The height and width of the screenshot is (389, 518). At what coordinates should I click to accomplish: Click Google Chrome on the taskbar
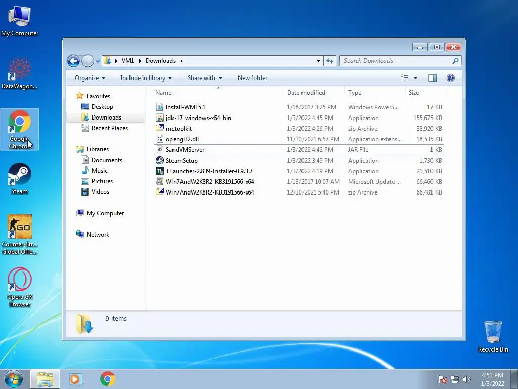coord(108,379)
